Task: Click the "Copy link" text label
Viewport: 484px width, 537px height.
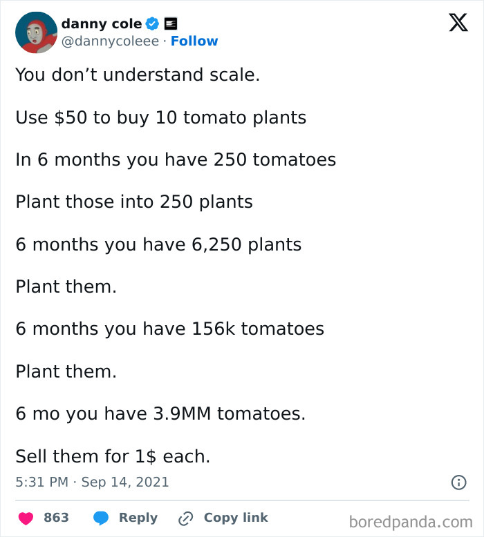Action: tap(236, 518)
